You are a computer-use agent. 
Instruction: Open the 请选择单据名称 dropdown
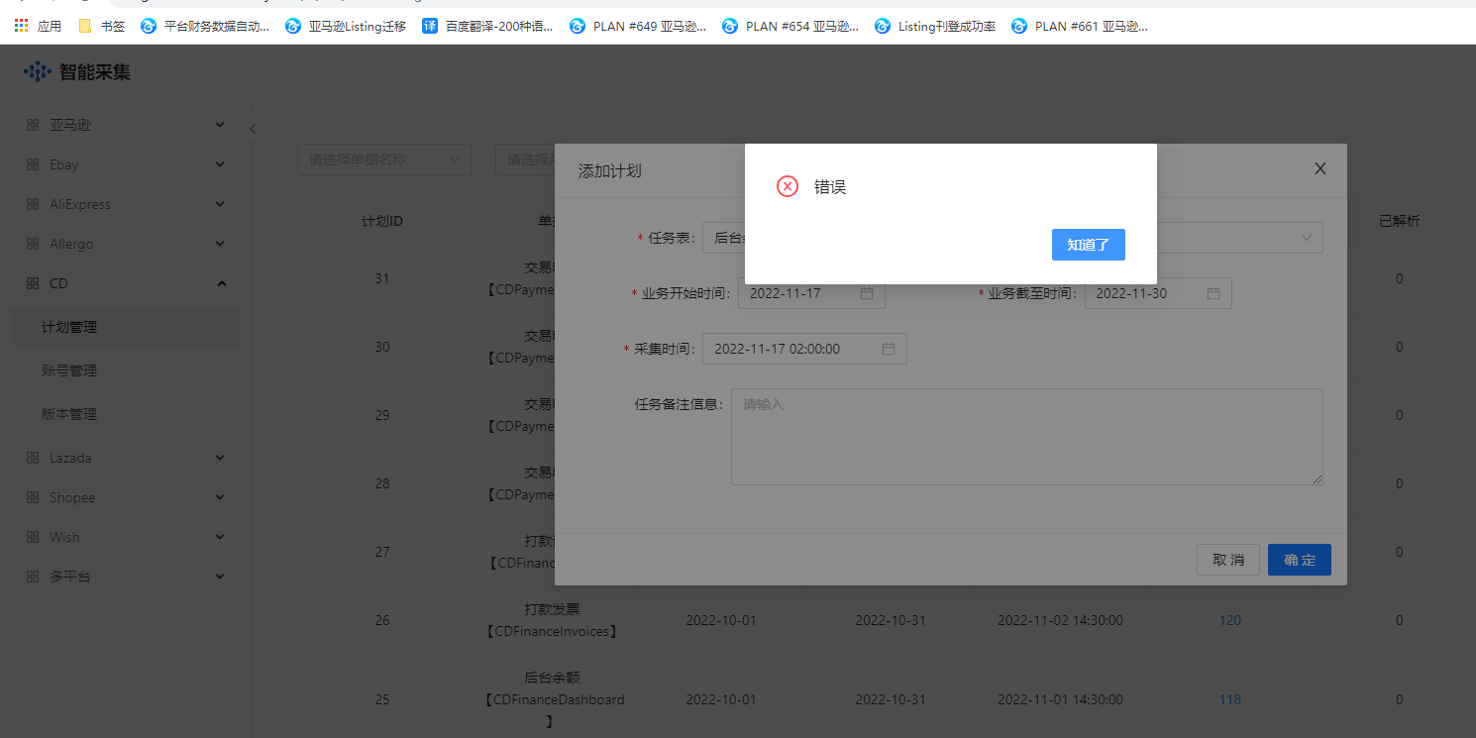pos(384,158)
